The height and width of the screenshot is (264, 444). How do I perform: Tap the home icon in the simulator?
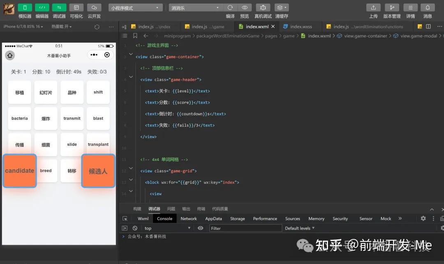10,55
